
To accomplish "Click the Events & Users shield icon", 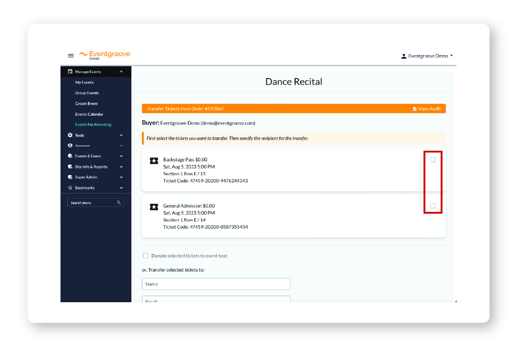I will click(x=70, y=156).
